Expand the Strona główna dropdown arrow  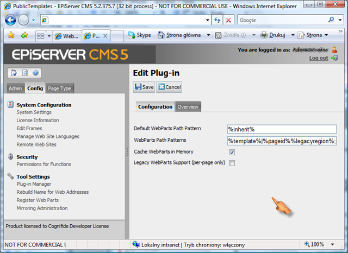click(208, 35)
